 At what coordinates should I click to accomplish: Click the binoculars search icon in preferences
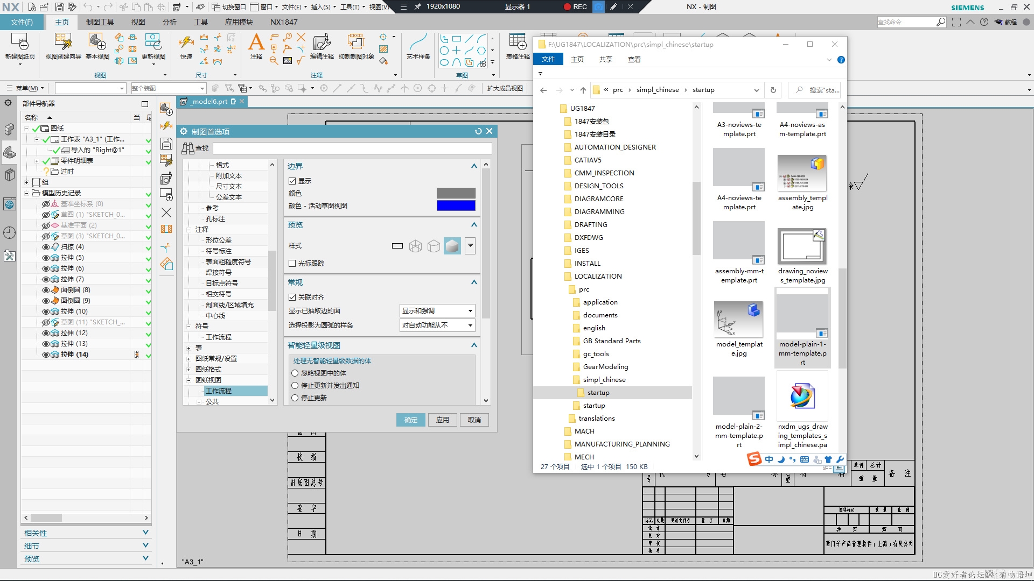187,148
